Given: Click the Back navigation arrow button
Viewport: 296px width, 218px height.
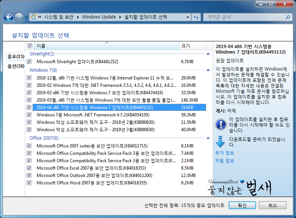Looking at the screenshot, I should (9, 17).
